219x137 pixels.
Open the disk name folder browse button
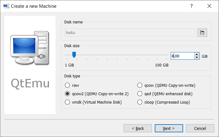pyautogui.click(x=202, y=32)
